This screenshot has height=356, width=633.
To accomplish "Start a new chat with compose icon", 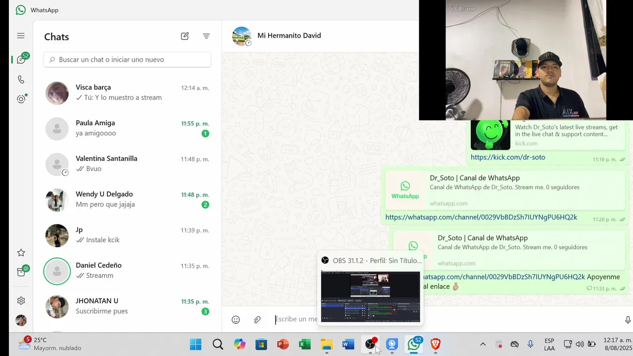I will point(184,36).
